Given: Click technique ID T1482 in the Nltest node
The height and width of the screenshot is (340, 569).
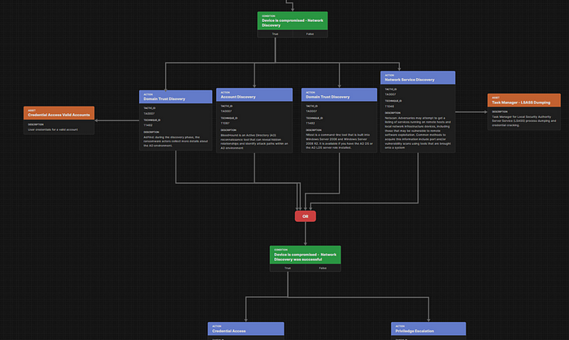Looking at the screenshot, I should click(x=311, y=123).
